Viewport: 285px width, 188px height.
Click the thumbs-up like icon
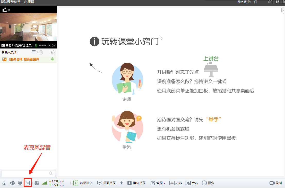[5, 10]
